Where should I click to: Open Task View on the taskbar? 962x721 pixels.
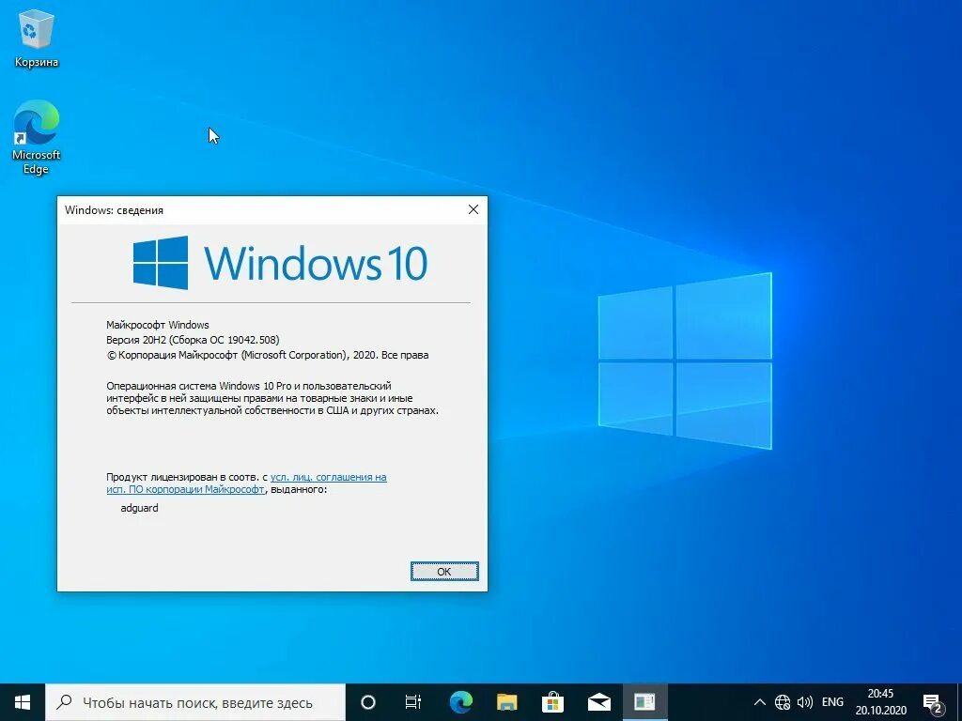(413, 702)
